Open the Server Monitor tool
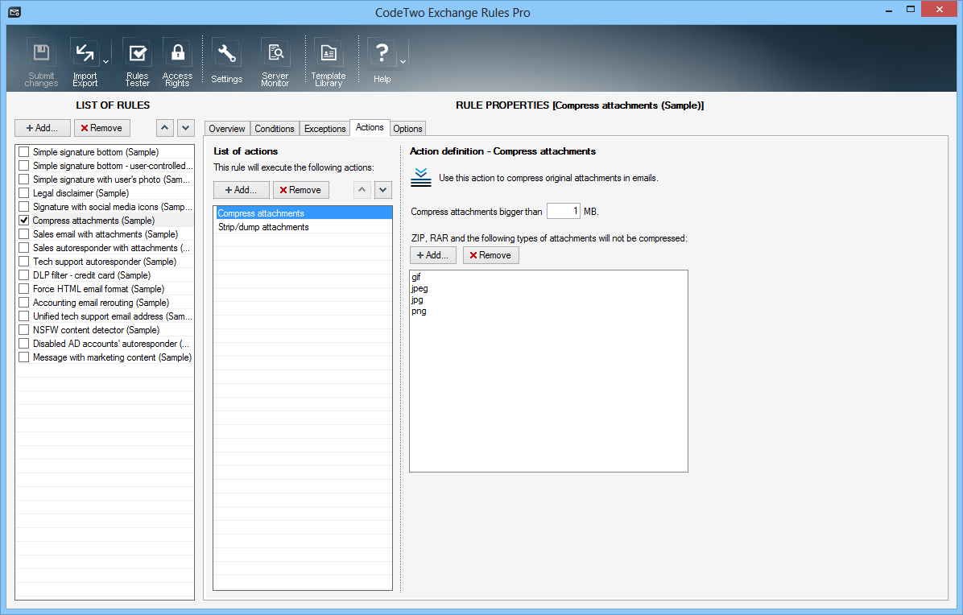The height and width of the screenshot is (615, 963). point(275,62)
